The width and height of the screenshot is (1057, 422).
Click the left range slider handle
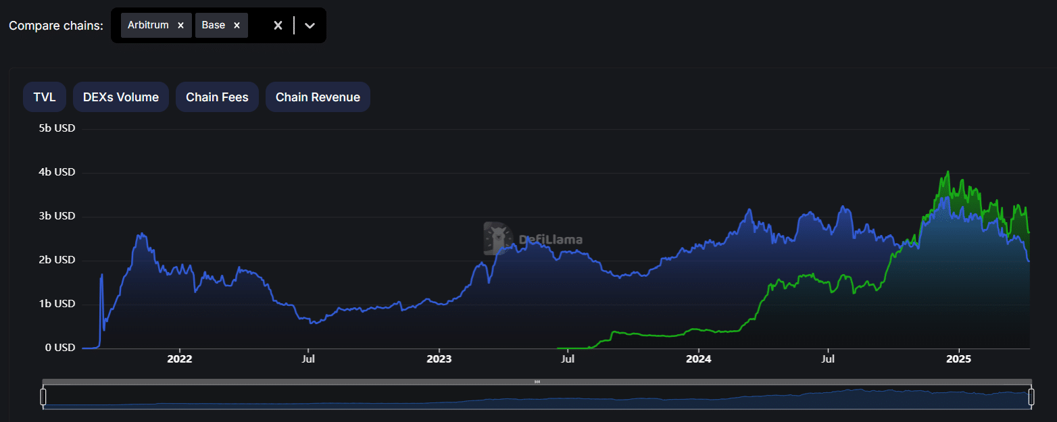click(43, 396)
